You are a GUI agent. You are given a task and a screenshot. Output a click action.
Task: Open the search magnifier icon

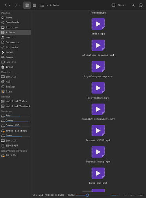click(133, 5)
